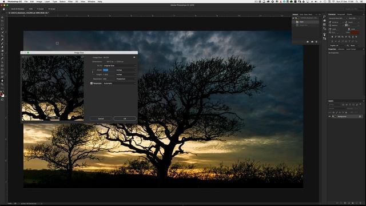Viewport: 366px width, 206px height.
Task: Click the Spotlight search icon in menu bar
Action: pyautogui.click(x=357, y=1)
